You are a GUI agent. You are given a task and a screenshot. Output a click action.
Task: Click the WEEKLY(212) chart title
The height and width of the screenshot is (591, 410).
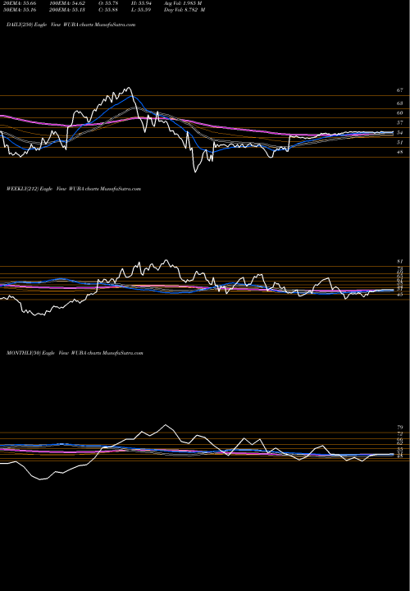coord(74,189)
